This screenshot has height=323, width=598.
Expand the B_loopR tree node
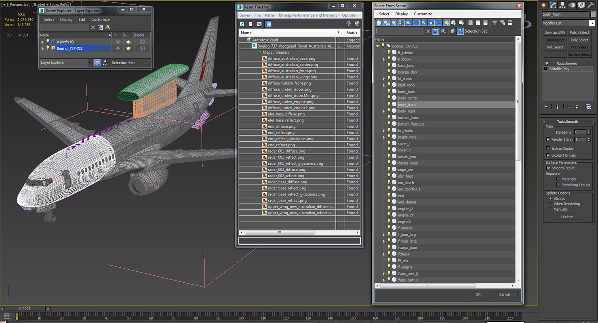tap(383, 59)
